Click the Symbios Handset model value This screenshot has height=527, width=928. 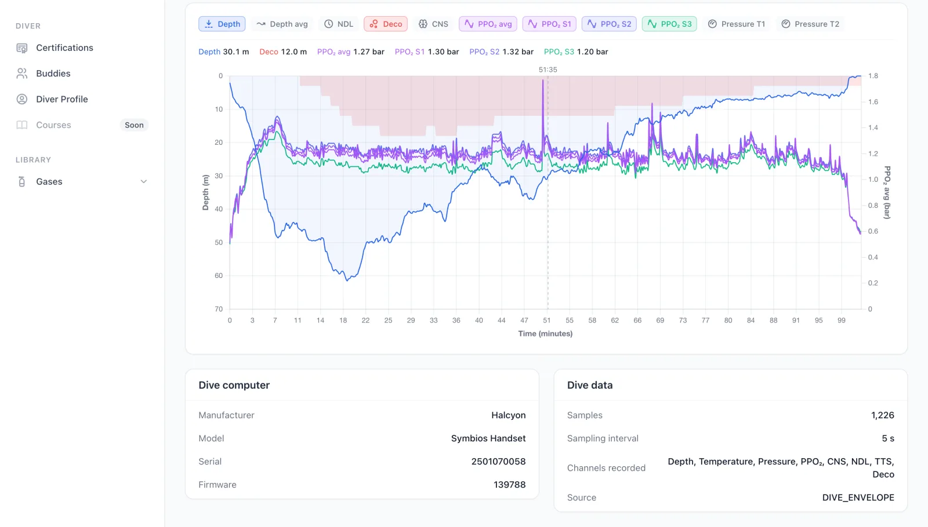[x=488, y=438]
